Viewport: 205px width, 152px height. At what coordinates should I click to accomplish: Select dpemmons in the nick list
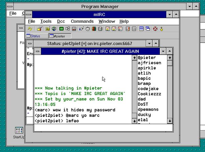pyautogui.click(x=148, y=109)
